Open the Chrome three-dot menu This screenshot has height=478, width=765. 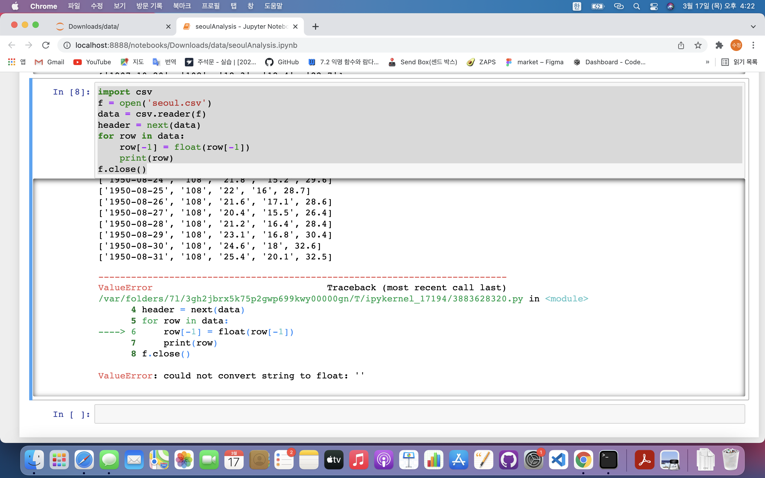753,45
